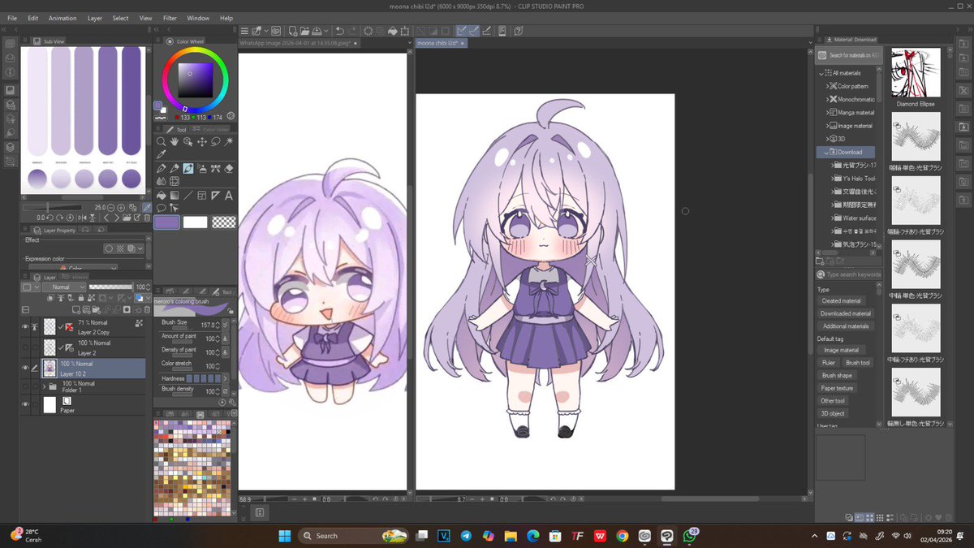
Task: Select the Fill bucket tool
Action: (162, 195)
